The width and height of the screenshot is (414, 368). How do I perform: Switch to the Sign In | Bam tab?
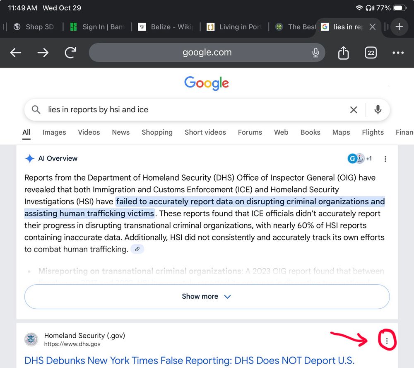[97, 27]
